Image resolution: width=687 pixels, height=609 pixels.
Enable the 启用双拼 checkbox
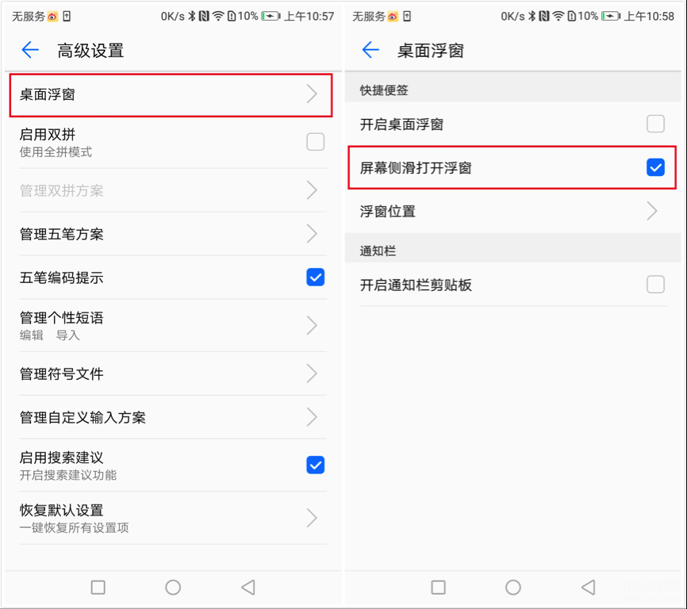[x=316, y=142]
